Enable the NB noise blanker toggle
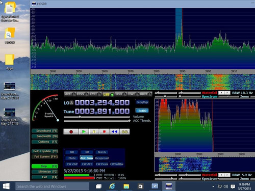Screen dimensions: 255x191 (x=87, y=152)
